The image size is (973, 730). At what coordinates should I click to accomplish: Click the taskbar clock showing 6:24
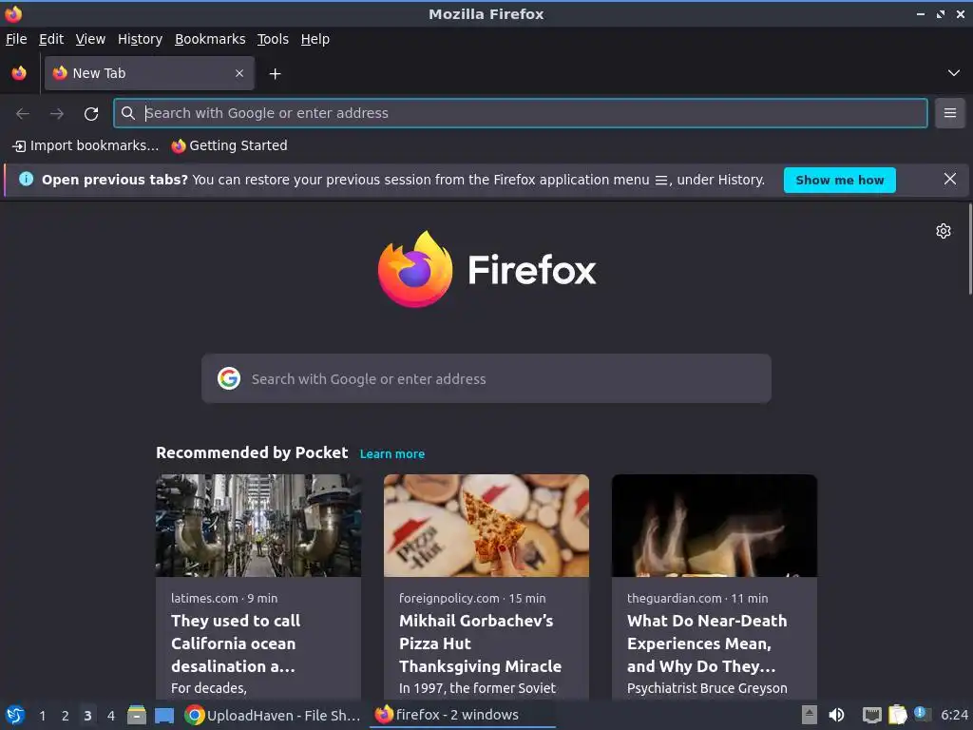pos(954,715)
